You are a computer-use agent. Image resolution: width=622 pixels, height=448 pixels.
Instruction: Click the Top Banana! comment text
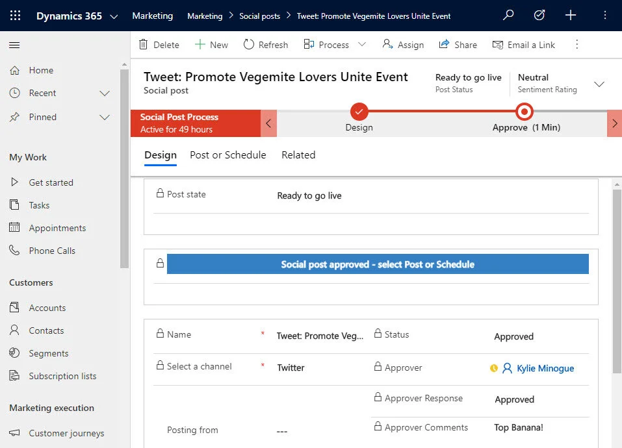click(x=519, y=427)
